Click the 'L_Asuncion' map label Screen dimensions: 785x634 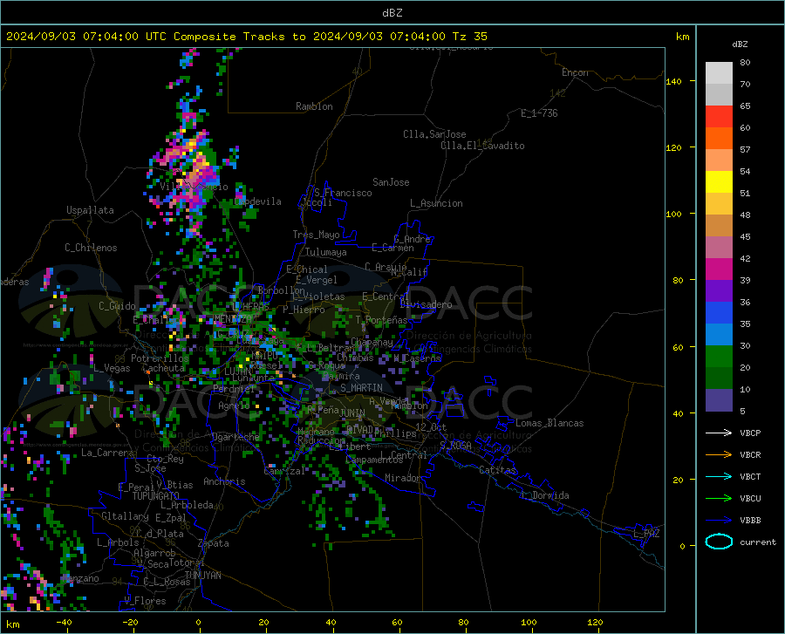point(436,203)
